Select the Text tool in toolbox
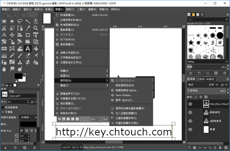 [x=28, y=49]
